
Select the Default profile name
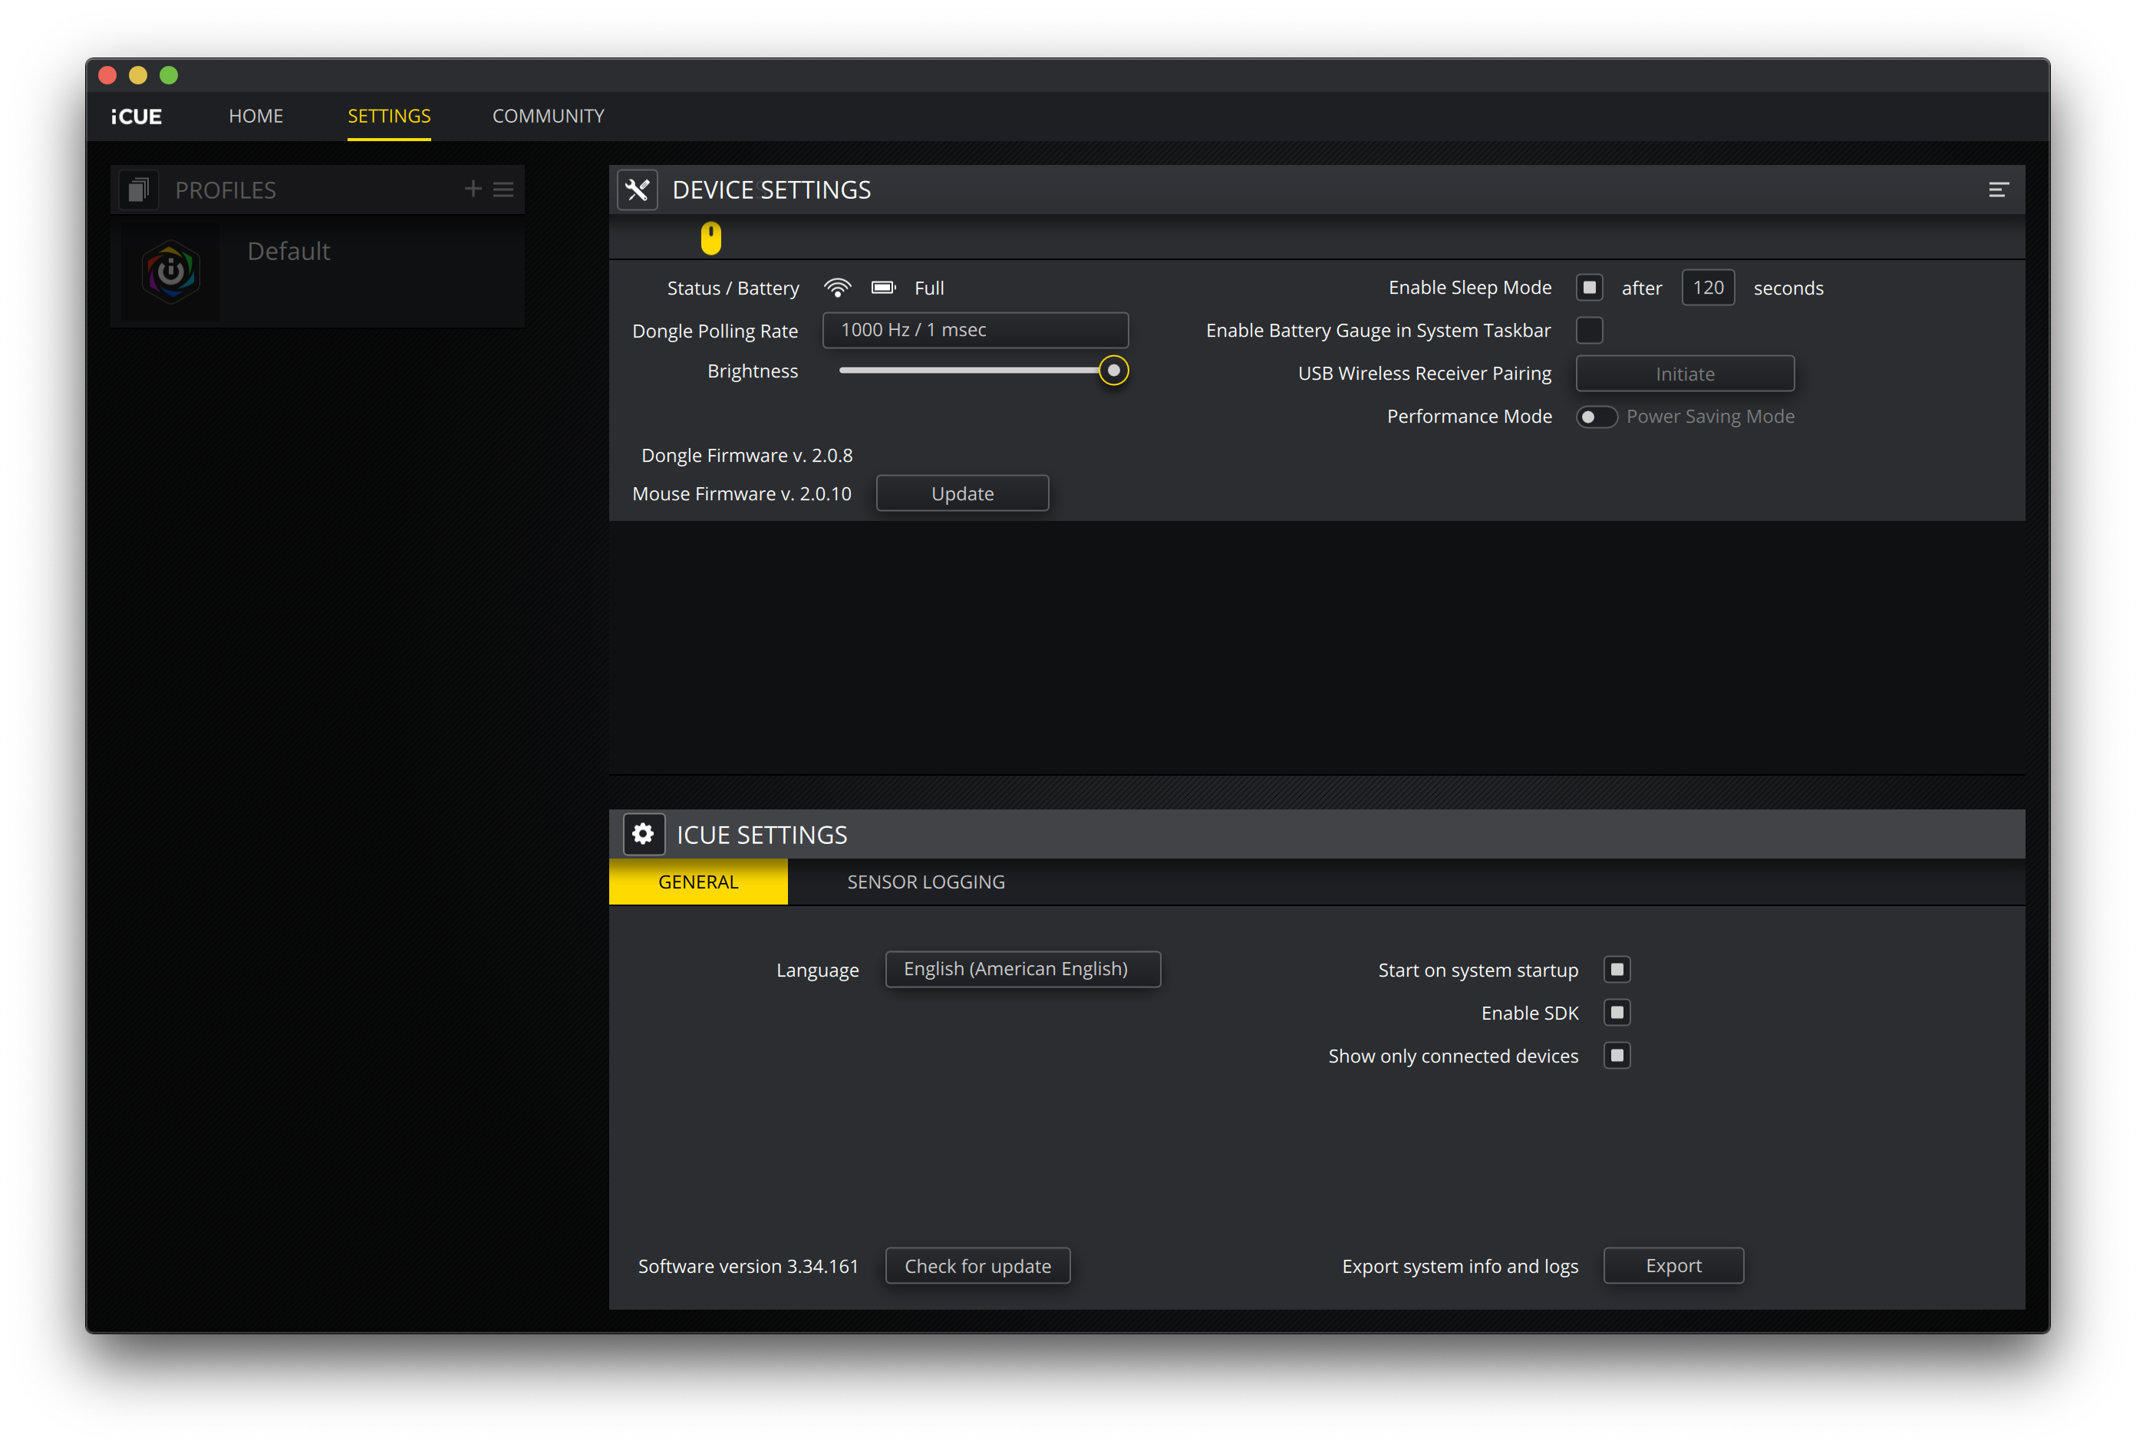tap(288, 251)
